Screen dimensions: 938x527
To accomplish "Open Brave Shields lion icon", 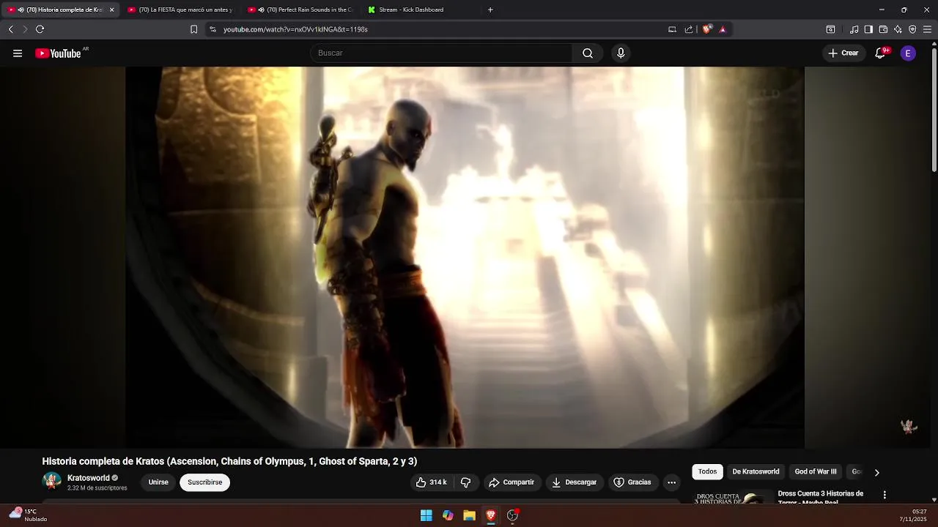I will coord(706,29).
